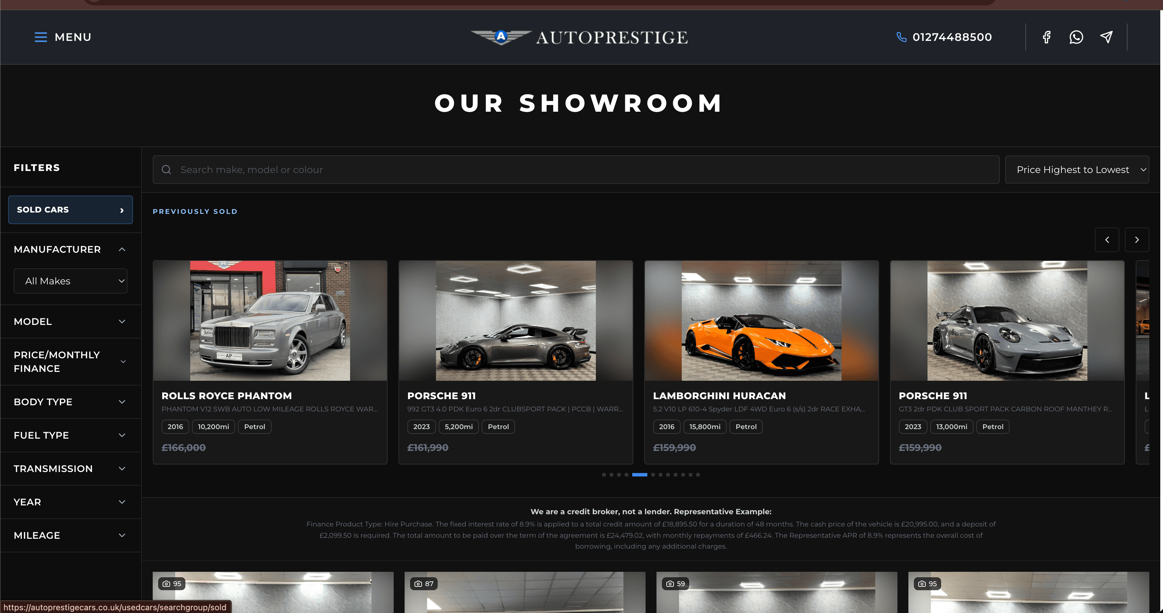Click the MENU label
Viewport: 1163px width, 613px height.
click(73, 37)
